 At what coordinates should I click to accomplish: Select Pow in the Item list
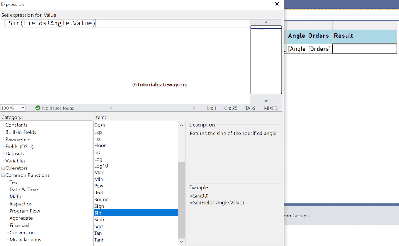coord(99,186)
